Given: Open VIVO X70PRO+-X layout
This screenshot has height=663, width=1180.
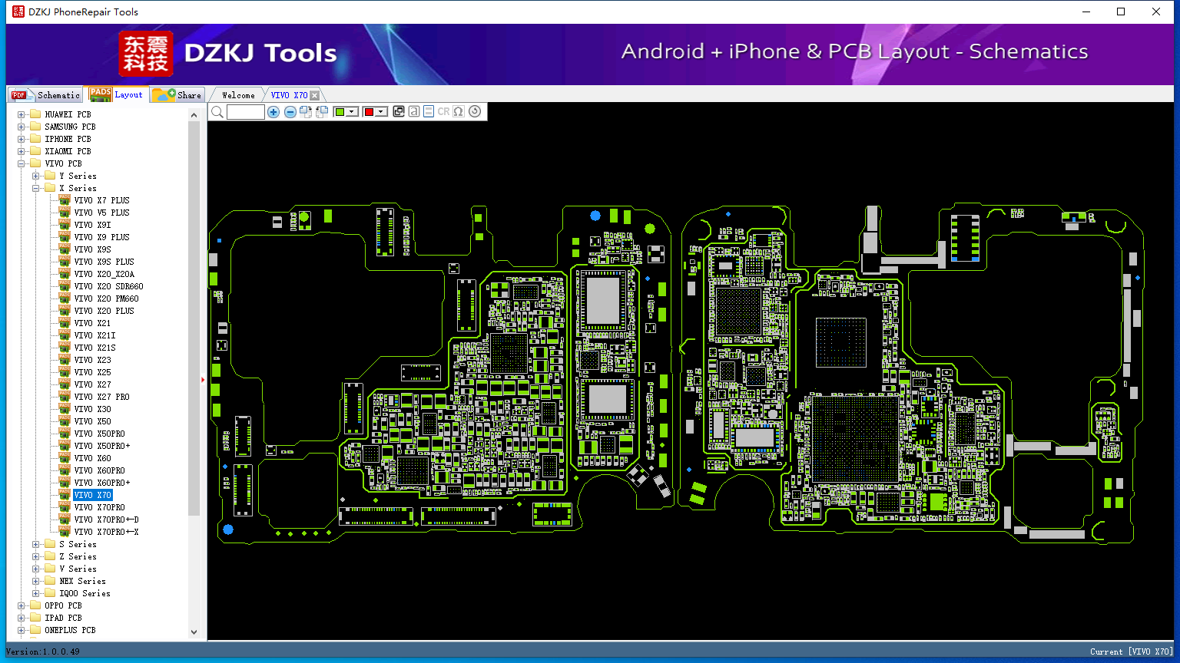Looking at the screenshot, I should 106,532.
